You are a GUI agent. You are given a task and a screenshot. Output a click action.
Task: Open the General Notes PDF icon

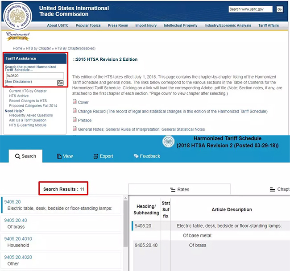[75, 129]
